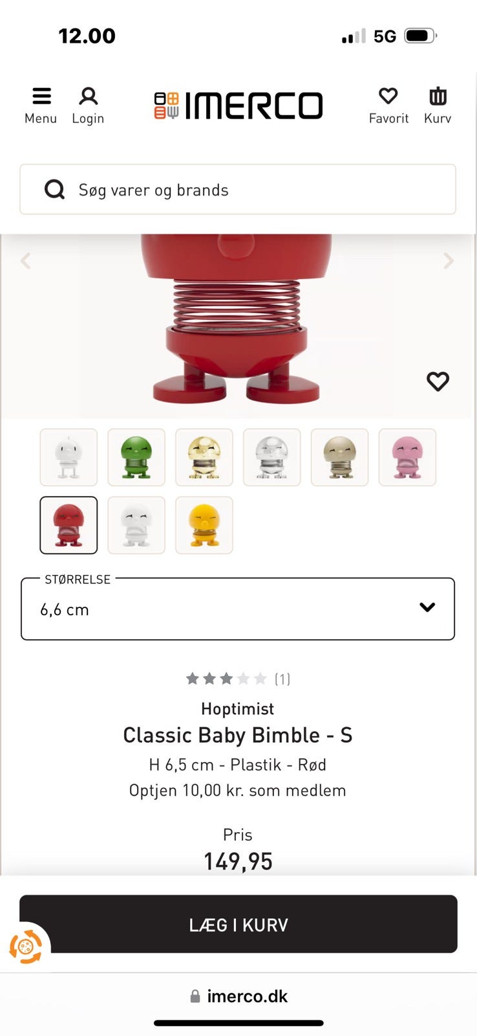Image resolution: width=477 pixels, height=1036 pixels.
Task: Expand the Størrelse 6,6 cm dropdown
Action: click(x=238, y=609)
